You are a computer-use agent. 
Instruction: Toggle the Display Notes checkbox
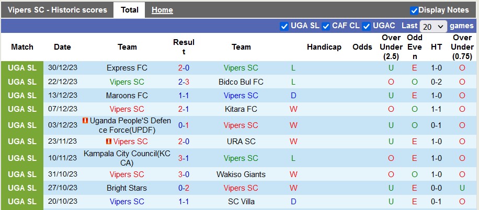(414, 10)
